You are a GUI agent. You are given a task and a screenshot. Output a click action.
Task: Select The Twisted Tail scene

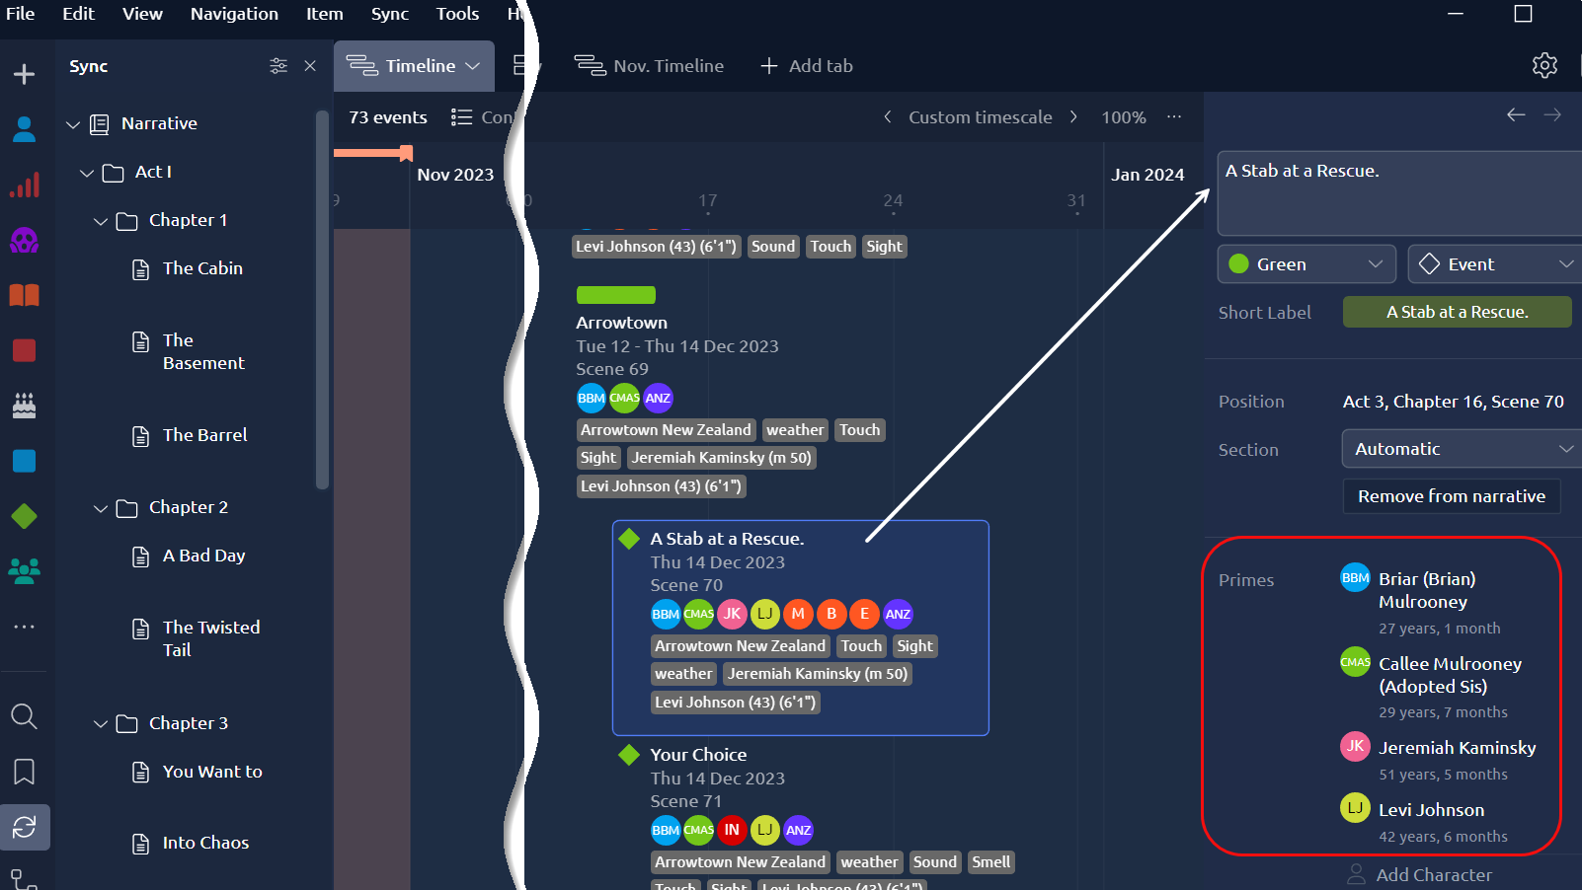click(211, 638)
